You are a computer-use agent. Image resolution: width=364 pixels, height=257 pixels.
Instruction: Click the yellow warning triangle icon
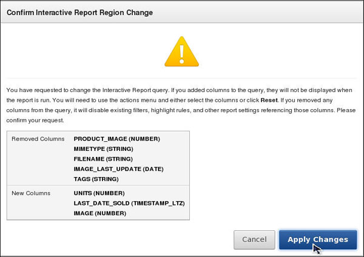(181, 52)
